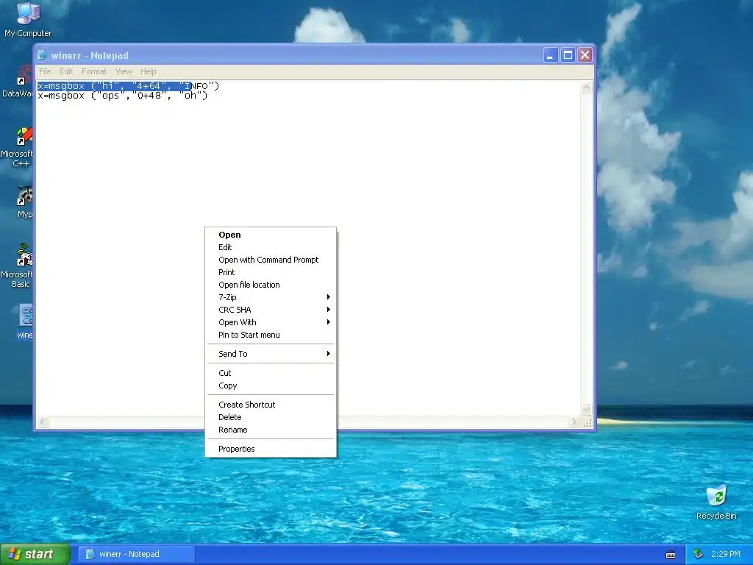Image resolution: width=753 pixels, height=565 pixels.
Task: Click the Start button on the taskbar
Action: point(35,554)
